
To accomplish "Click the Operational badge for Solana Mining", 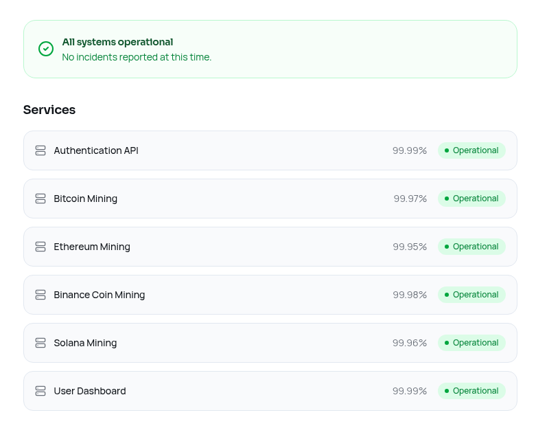I will (471, 343).
